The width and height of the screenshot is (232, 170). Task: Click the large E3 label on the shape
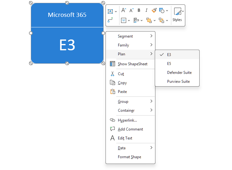pyautogui.click(x=67, y=45)
